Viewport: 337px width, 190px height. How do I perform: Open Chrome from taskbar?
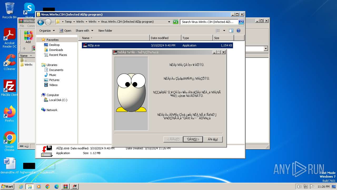[48, 187]
